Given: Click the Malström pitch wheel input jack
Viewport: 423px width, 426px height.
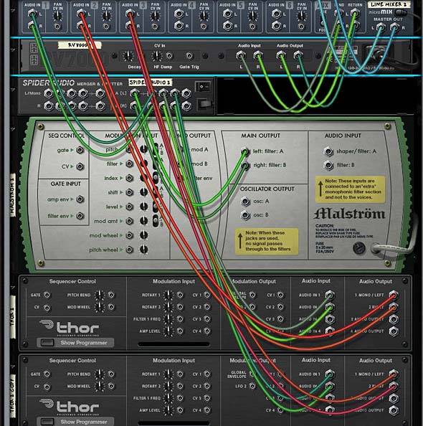Looking at the screenshot, I should pyautogui.click(x=130, y=250).
